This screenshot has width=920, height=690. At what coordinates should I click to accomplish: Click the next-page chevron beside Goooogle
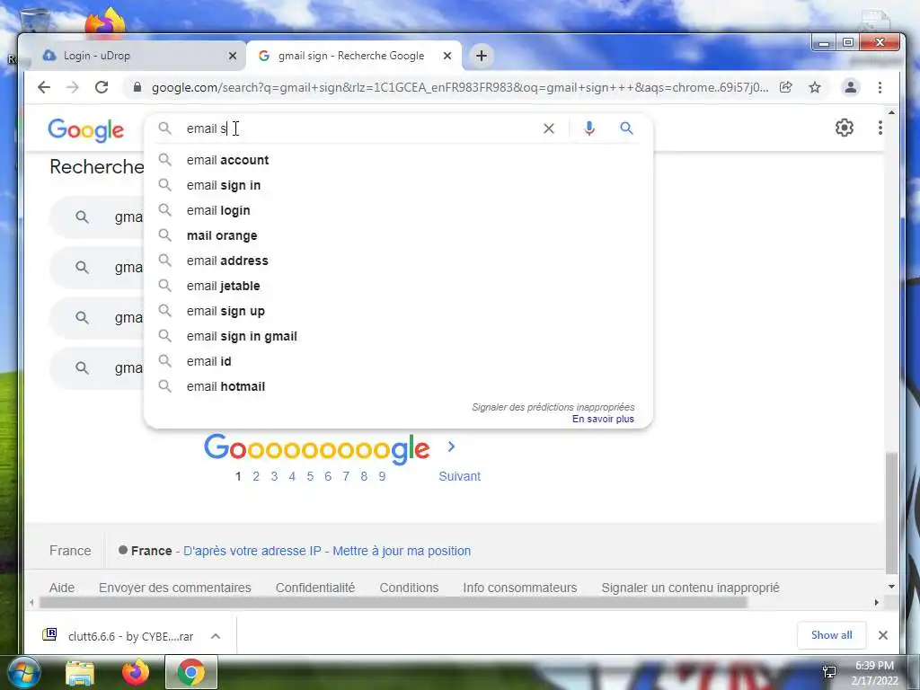coord(451,447)
